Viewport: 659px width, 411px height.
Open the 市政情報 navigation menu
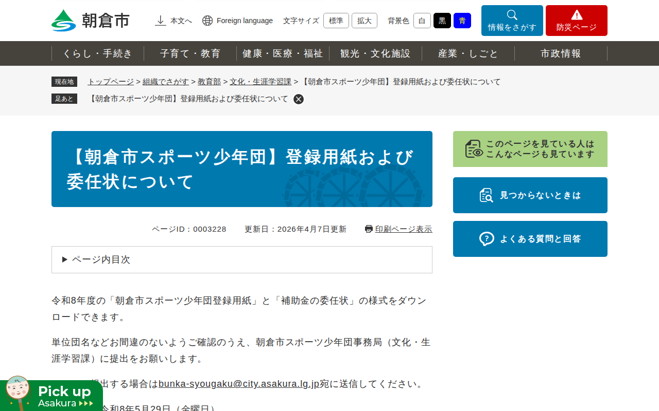(x=561, y=53)
